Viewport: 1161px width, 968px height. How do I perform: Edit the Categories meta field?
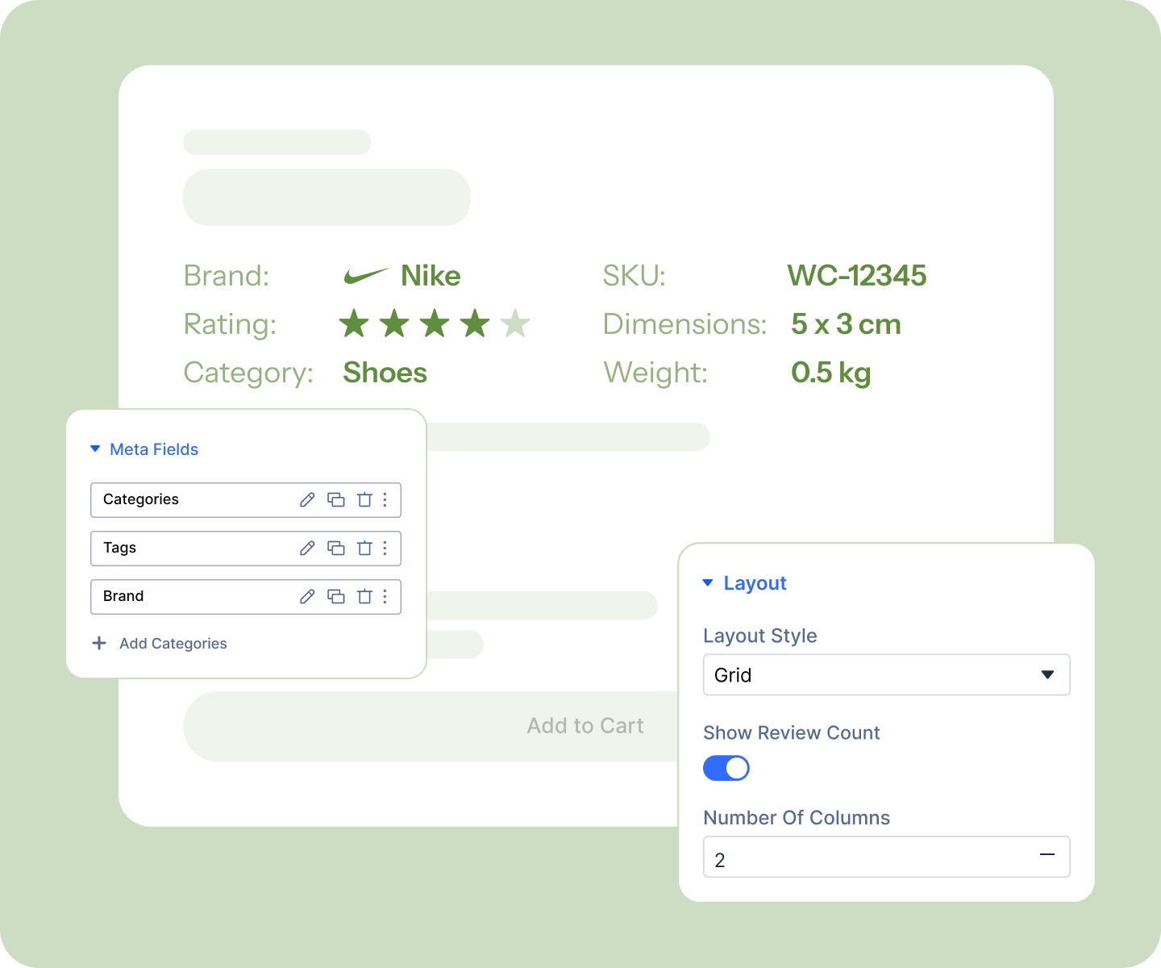click(307, 500)
